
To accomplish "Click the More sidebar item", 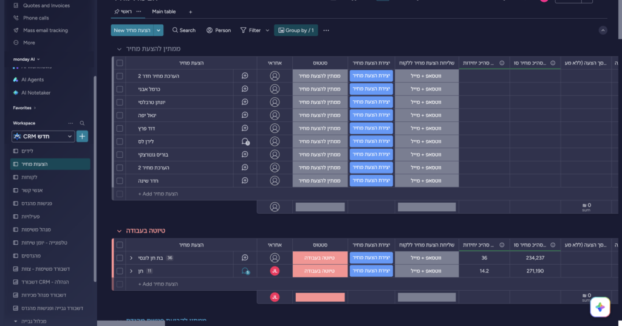I will click(x=29, y=42).
